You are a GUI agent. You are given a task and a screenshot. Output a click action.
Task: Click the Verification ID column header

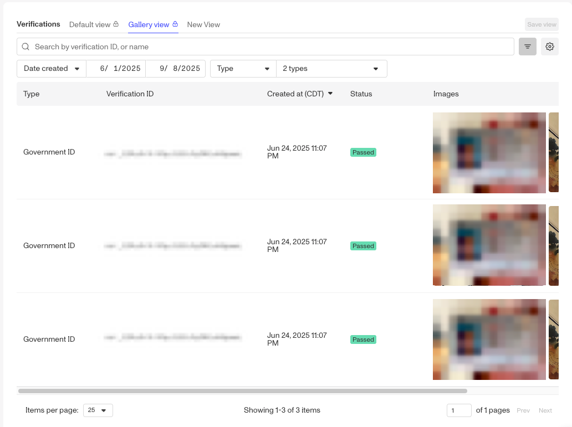pos(130,94)
